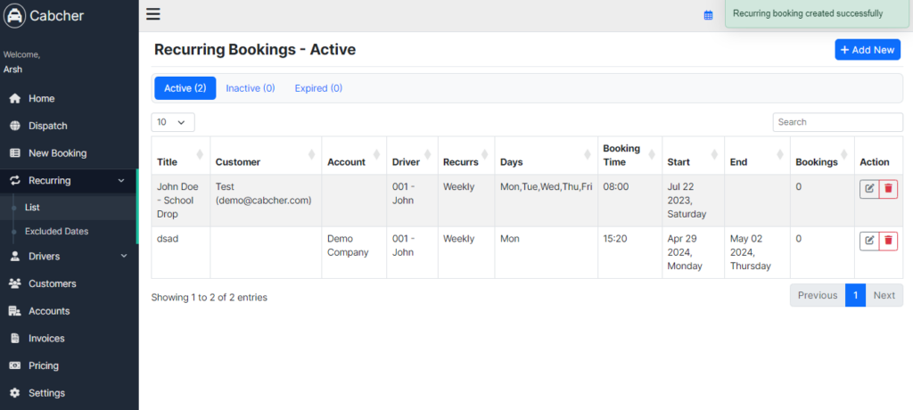Open the Invoices page
The height and width of the screenshot is (410, 913).
46,339
